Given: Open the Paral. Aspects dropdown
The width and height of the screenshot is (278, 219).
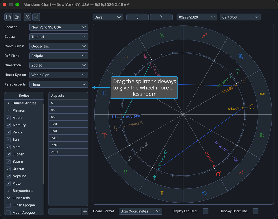Looking at the screenshot, I should tap(59, 84).
